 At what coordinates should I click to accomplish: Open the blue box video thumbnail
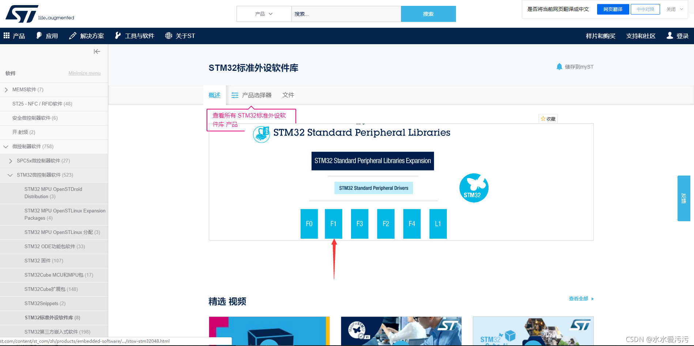pos(269,331)
